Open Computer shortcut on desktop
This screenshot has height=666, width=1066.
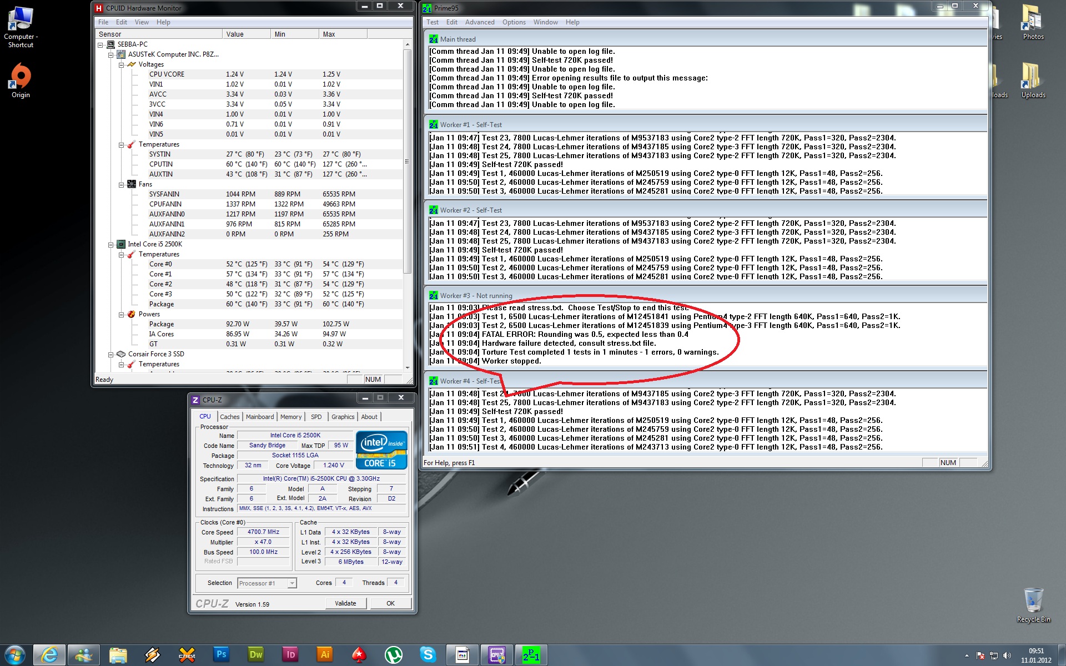click(x=21, y=27)
